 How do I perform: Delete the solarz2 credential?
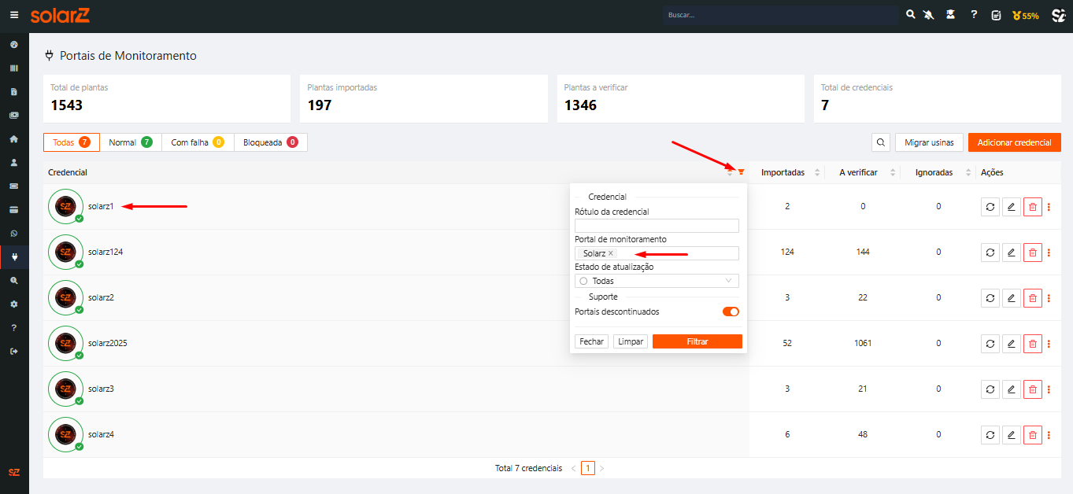1033,298
